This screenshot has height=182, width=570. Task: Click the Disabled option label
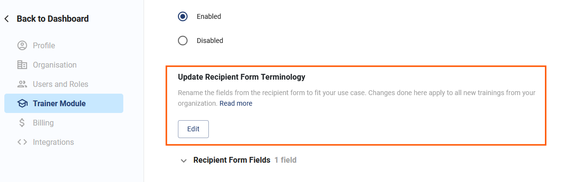[x=210, y=41]
